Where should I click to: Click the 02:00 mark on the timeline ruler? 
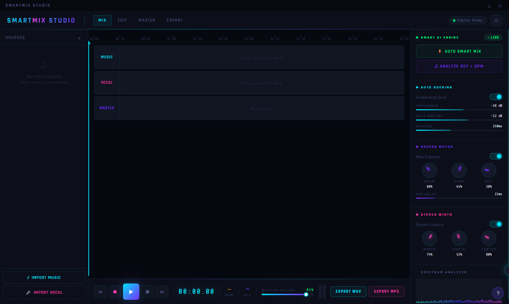[x=249, y=38]
